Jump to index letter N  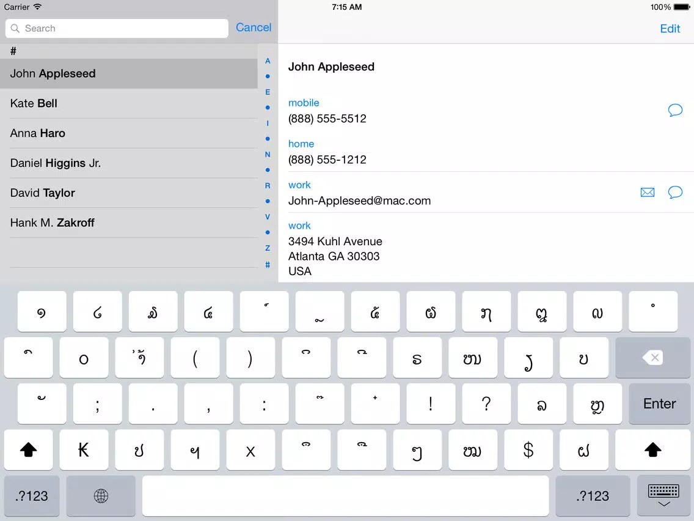(268, 154)
